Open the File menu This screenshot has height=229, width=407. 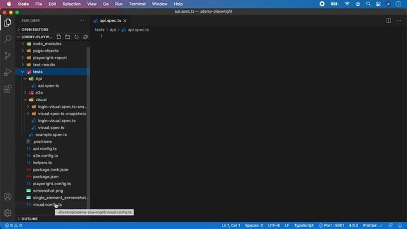pyautogui.click(x=39, y=4)
